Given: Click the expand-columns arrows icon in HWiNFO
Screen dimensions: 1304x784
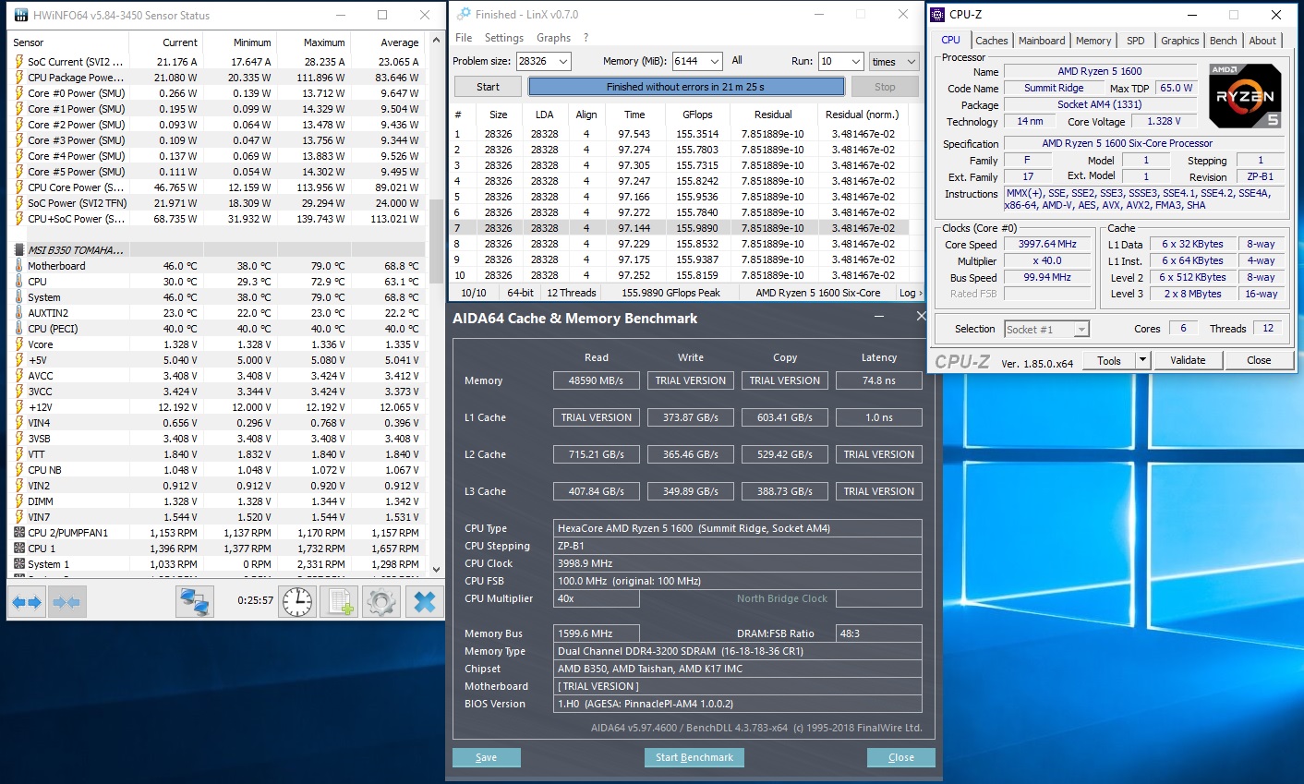Looking at the screenshot, I should coord(27,602).
